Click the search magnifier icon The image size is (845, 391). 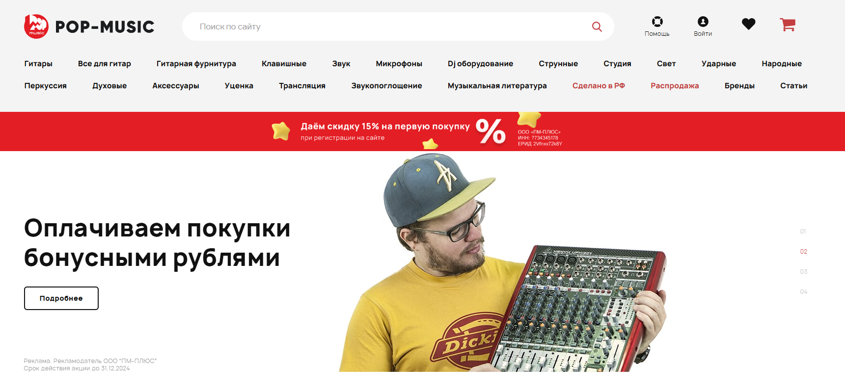[597, 26]
